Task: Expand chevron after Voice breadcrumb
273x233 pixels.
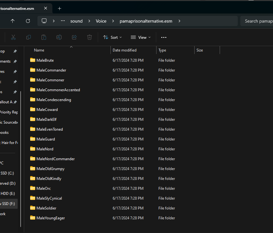Action: (113, 21)
